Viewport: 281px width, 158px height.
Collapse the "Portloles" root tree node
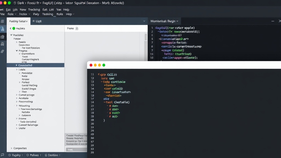click(x=11, y=35)
